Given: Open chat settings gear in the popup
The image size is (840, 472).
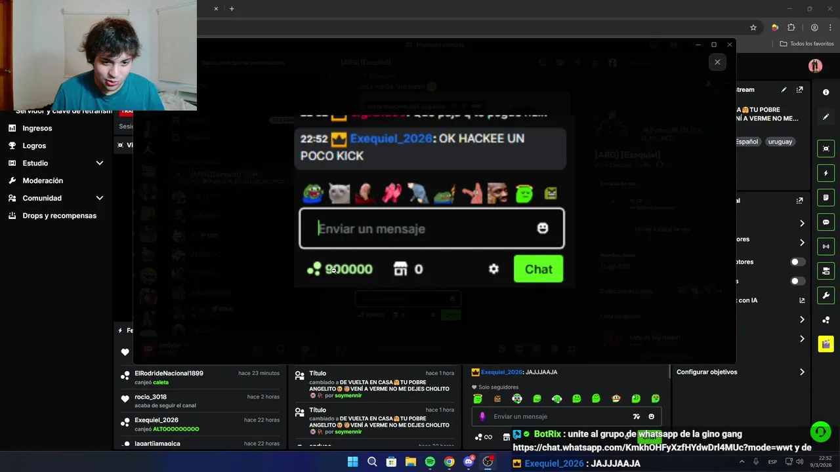Looking at the screenshot, I should (493, 269).
